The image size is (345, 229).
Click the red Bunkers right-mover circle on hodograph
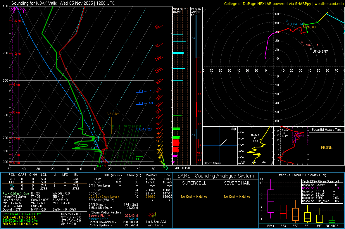302,42
